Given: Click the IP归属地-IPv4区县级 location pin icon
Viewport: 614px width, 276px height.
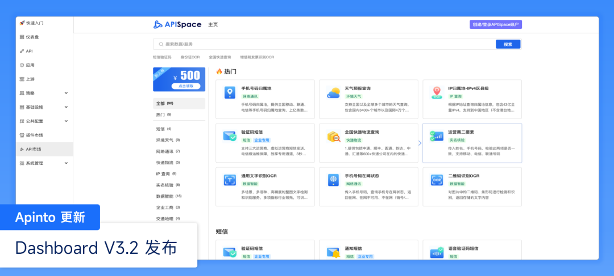Looking at the screenshot, I should pos(437,92).
